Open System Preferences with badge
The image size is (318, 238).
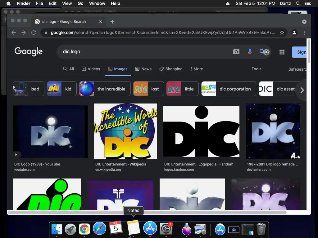point(166,229)
